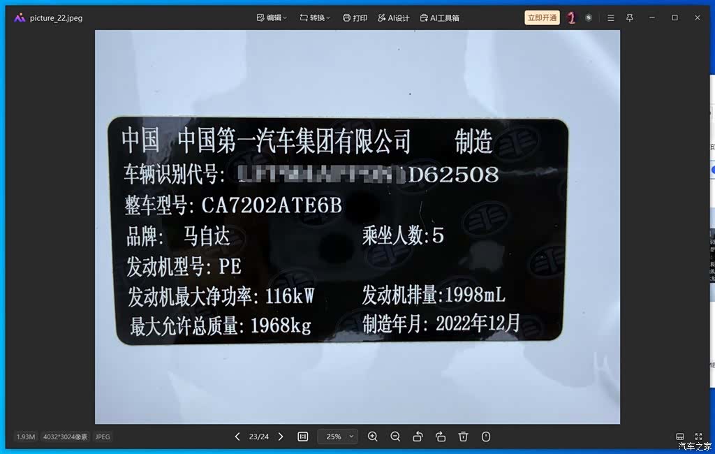
Task: Go to the previous image
Action: click(237, 437)
